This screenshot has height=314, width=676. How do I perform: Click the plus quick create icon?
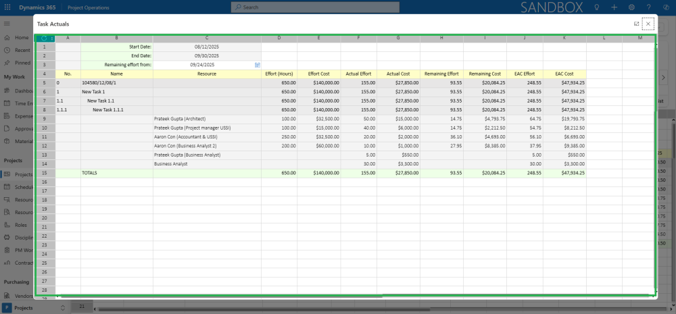614,7
